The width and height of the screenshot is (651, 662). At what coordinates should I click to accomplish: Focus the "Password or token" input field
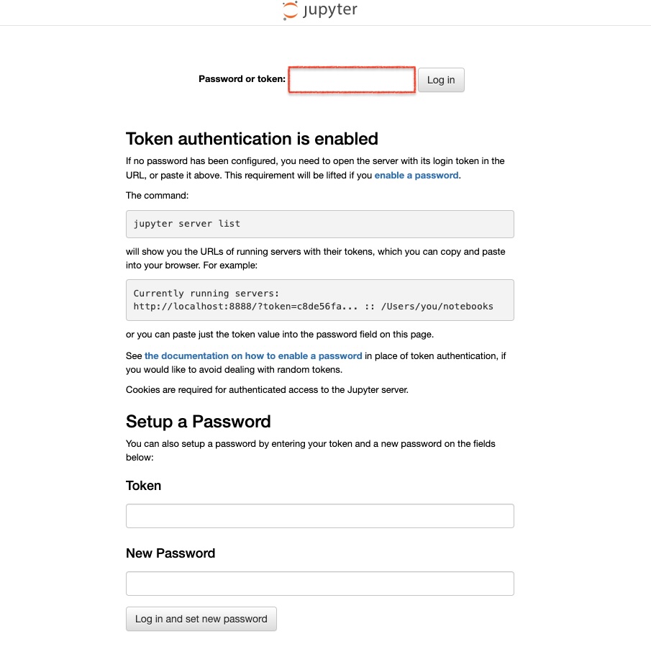pyautogui.click(x=352, y=80)
